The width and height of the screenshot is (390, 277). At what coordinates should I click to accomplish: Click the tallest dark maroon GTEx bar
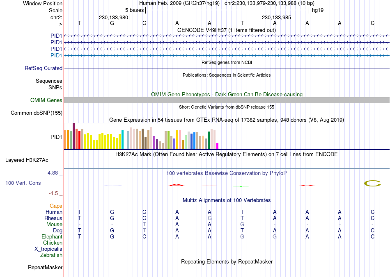click(73, 136)
